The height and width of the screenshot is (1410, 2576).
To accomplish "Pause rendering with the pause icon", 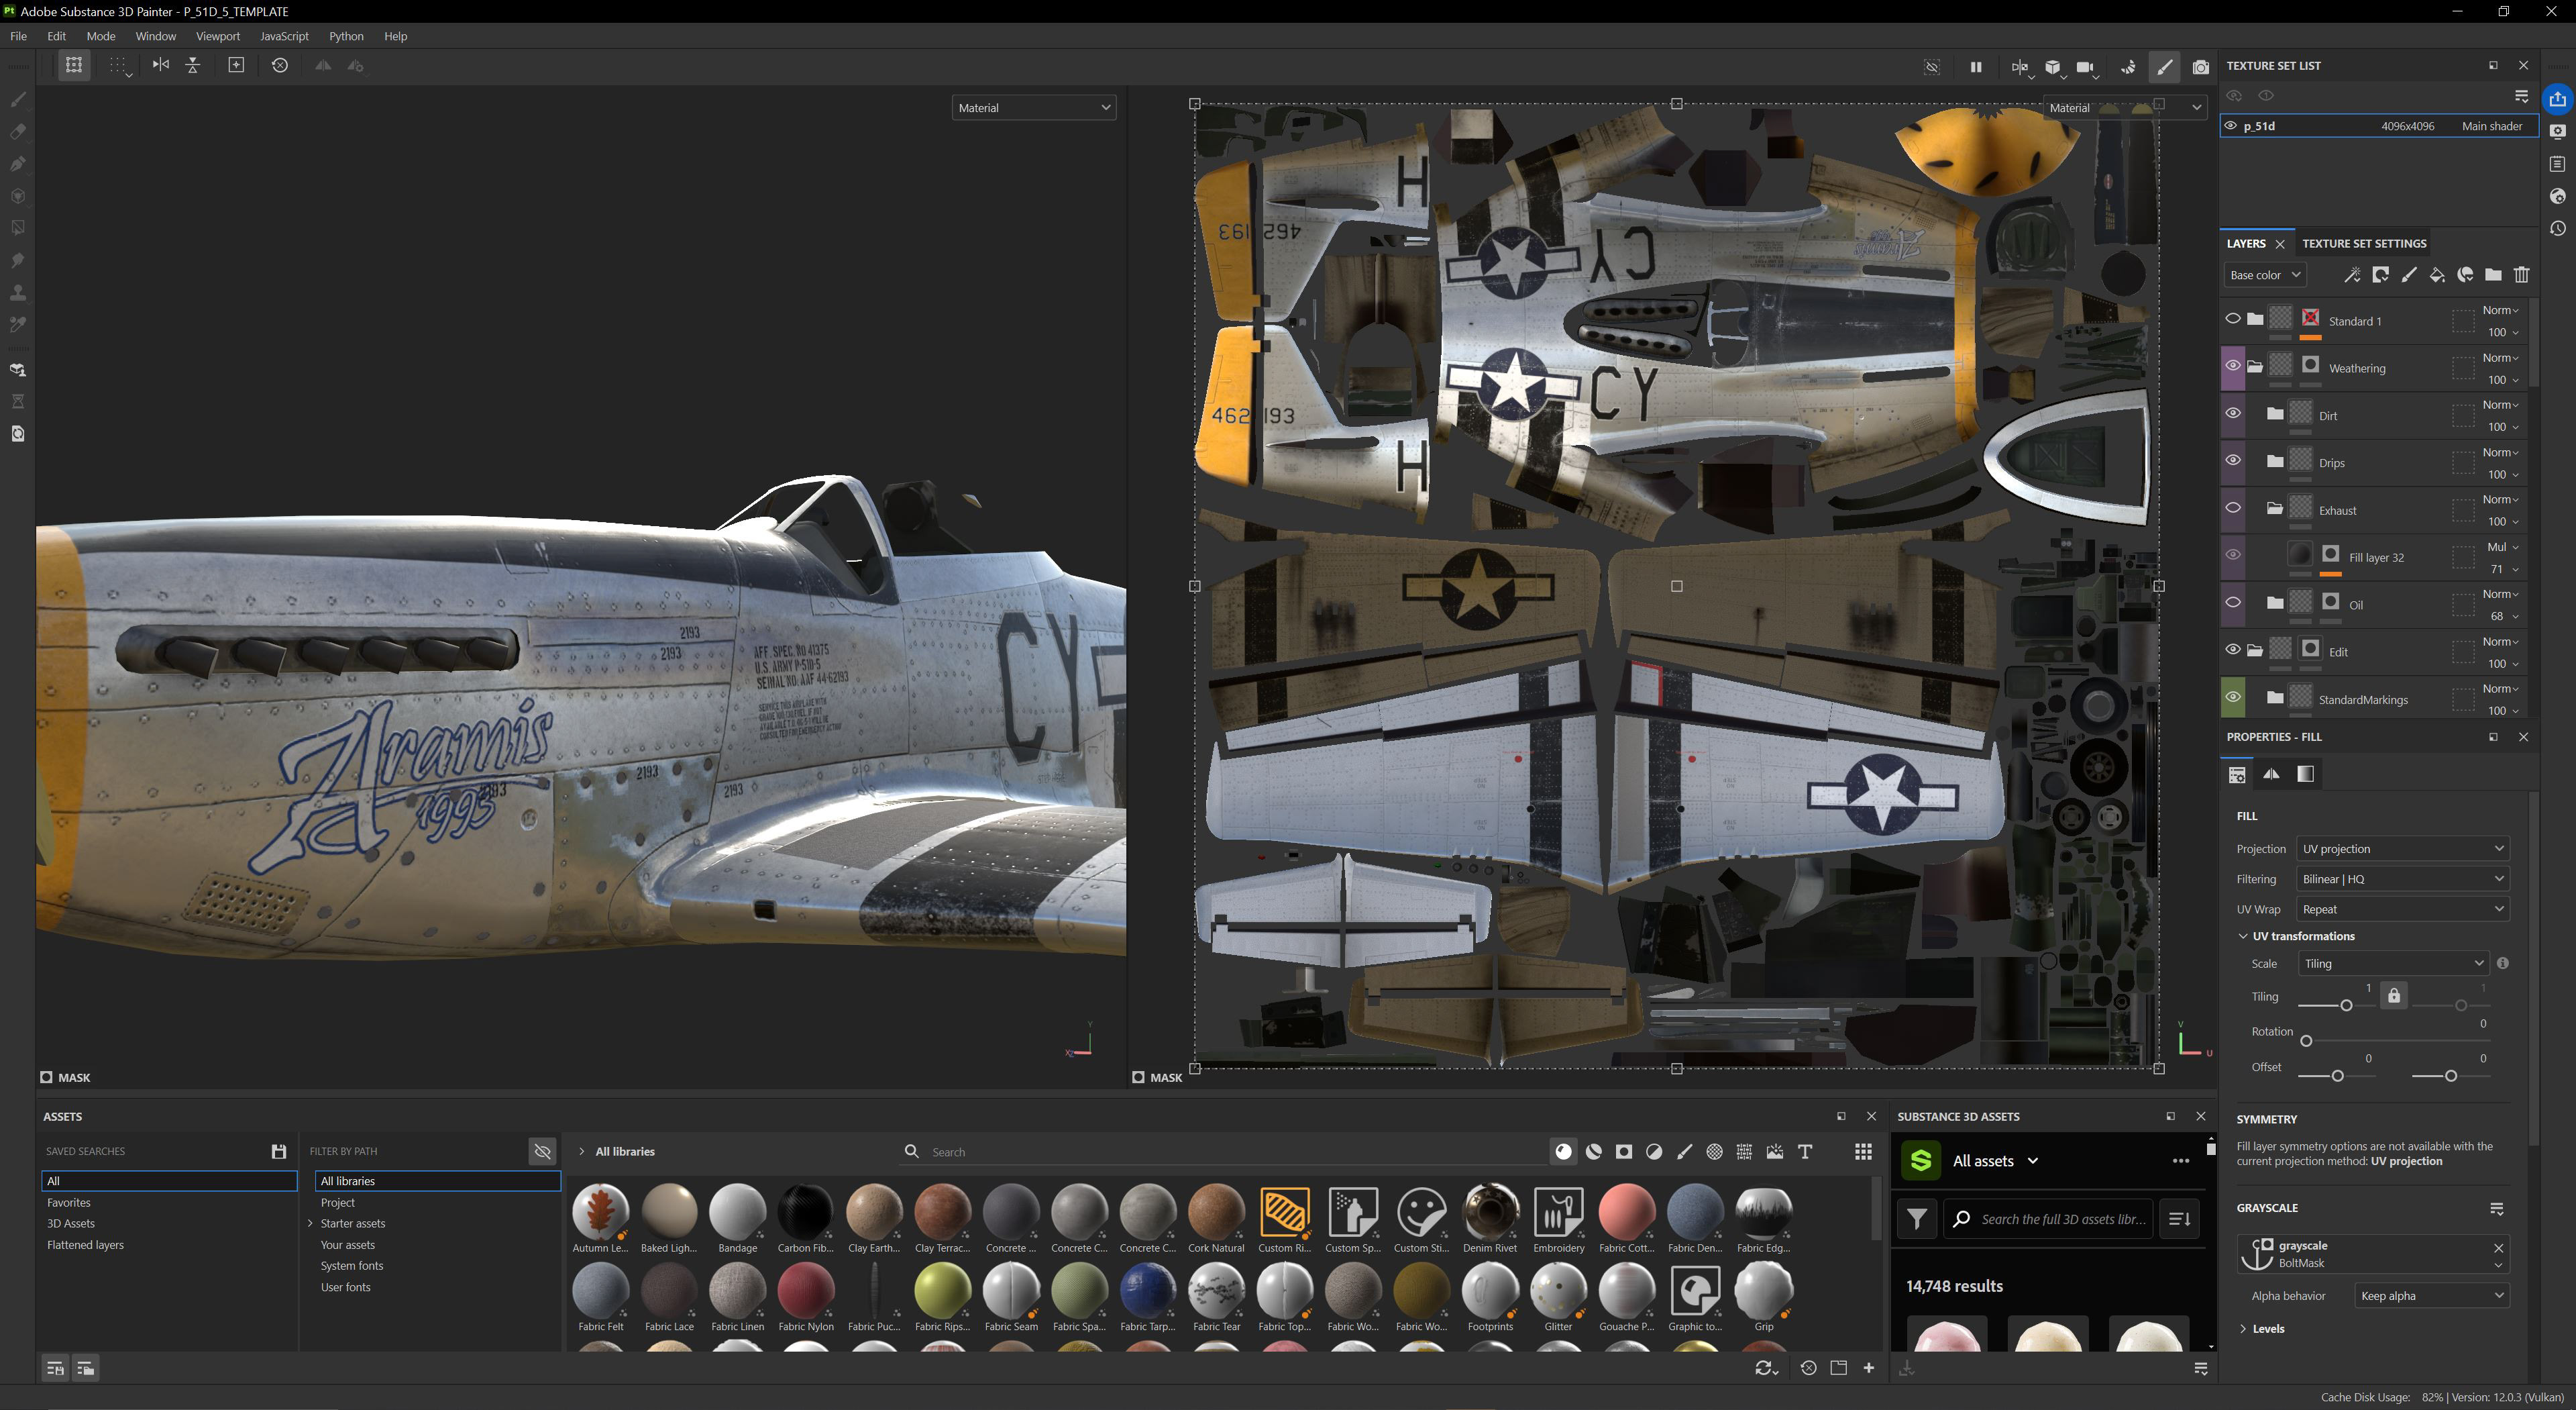I will 1976,67.
